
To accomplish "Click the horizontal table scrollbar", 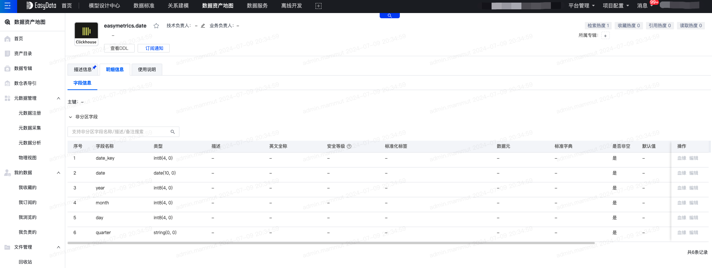I will [x=331, y=243].
